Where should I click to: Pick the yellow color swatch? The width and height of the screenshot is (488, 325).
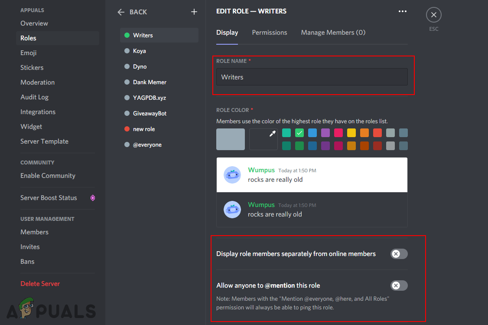351,133
